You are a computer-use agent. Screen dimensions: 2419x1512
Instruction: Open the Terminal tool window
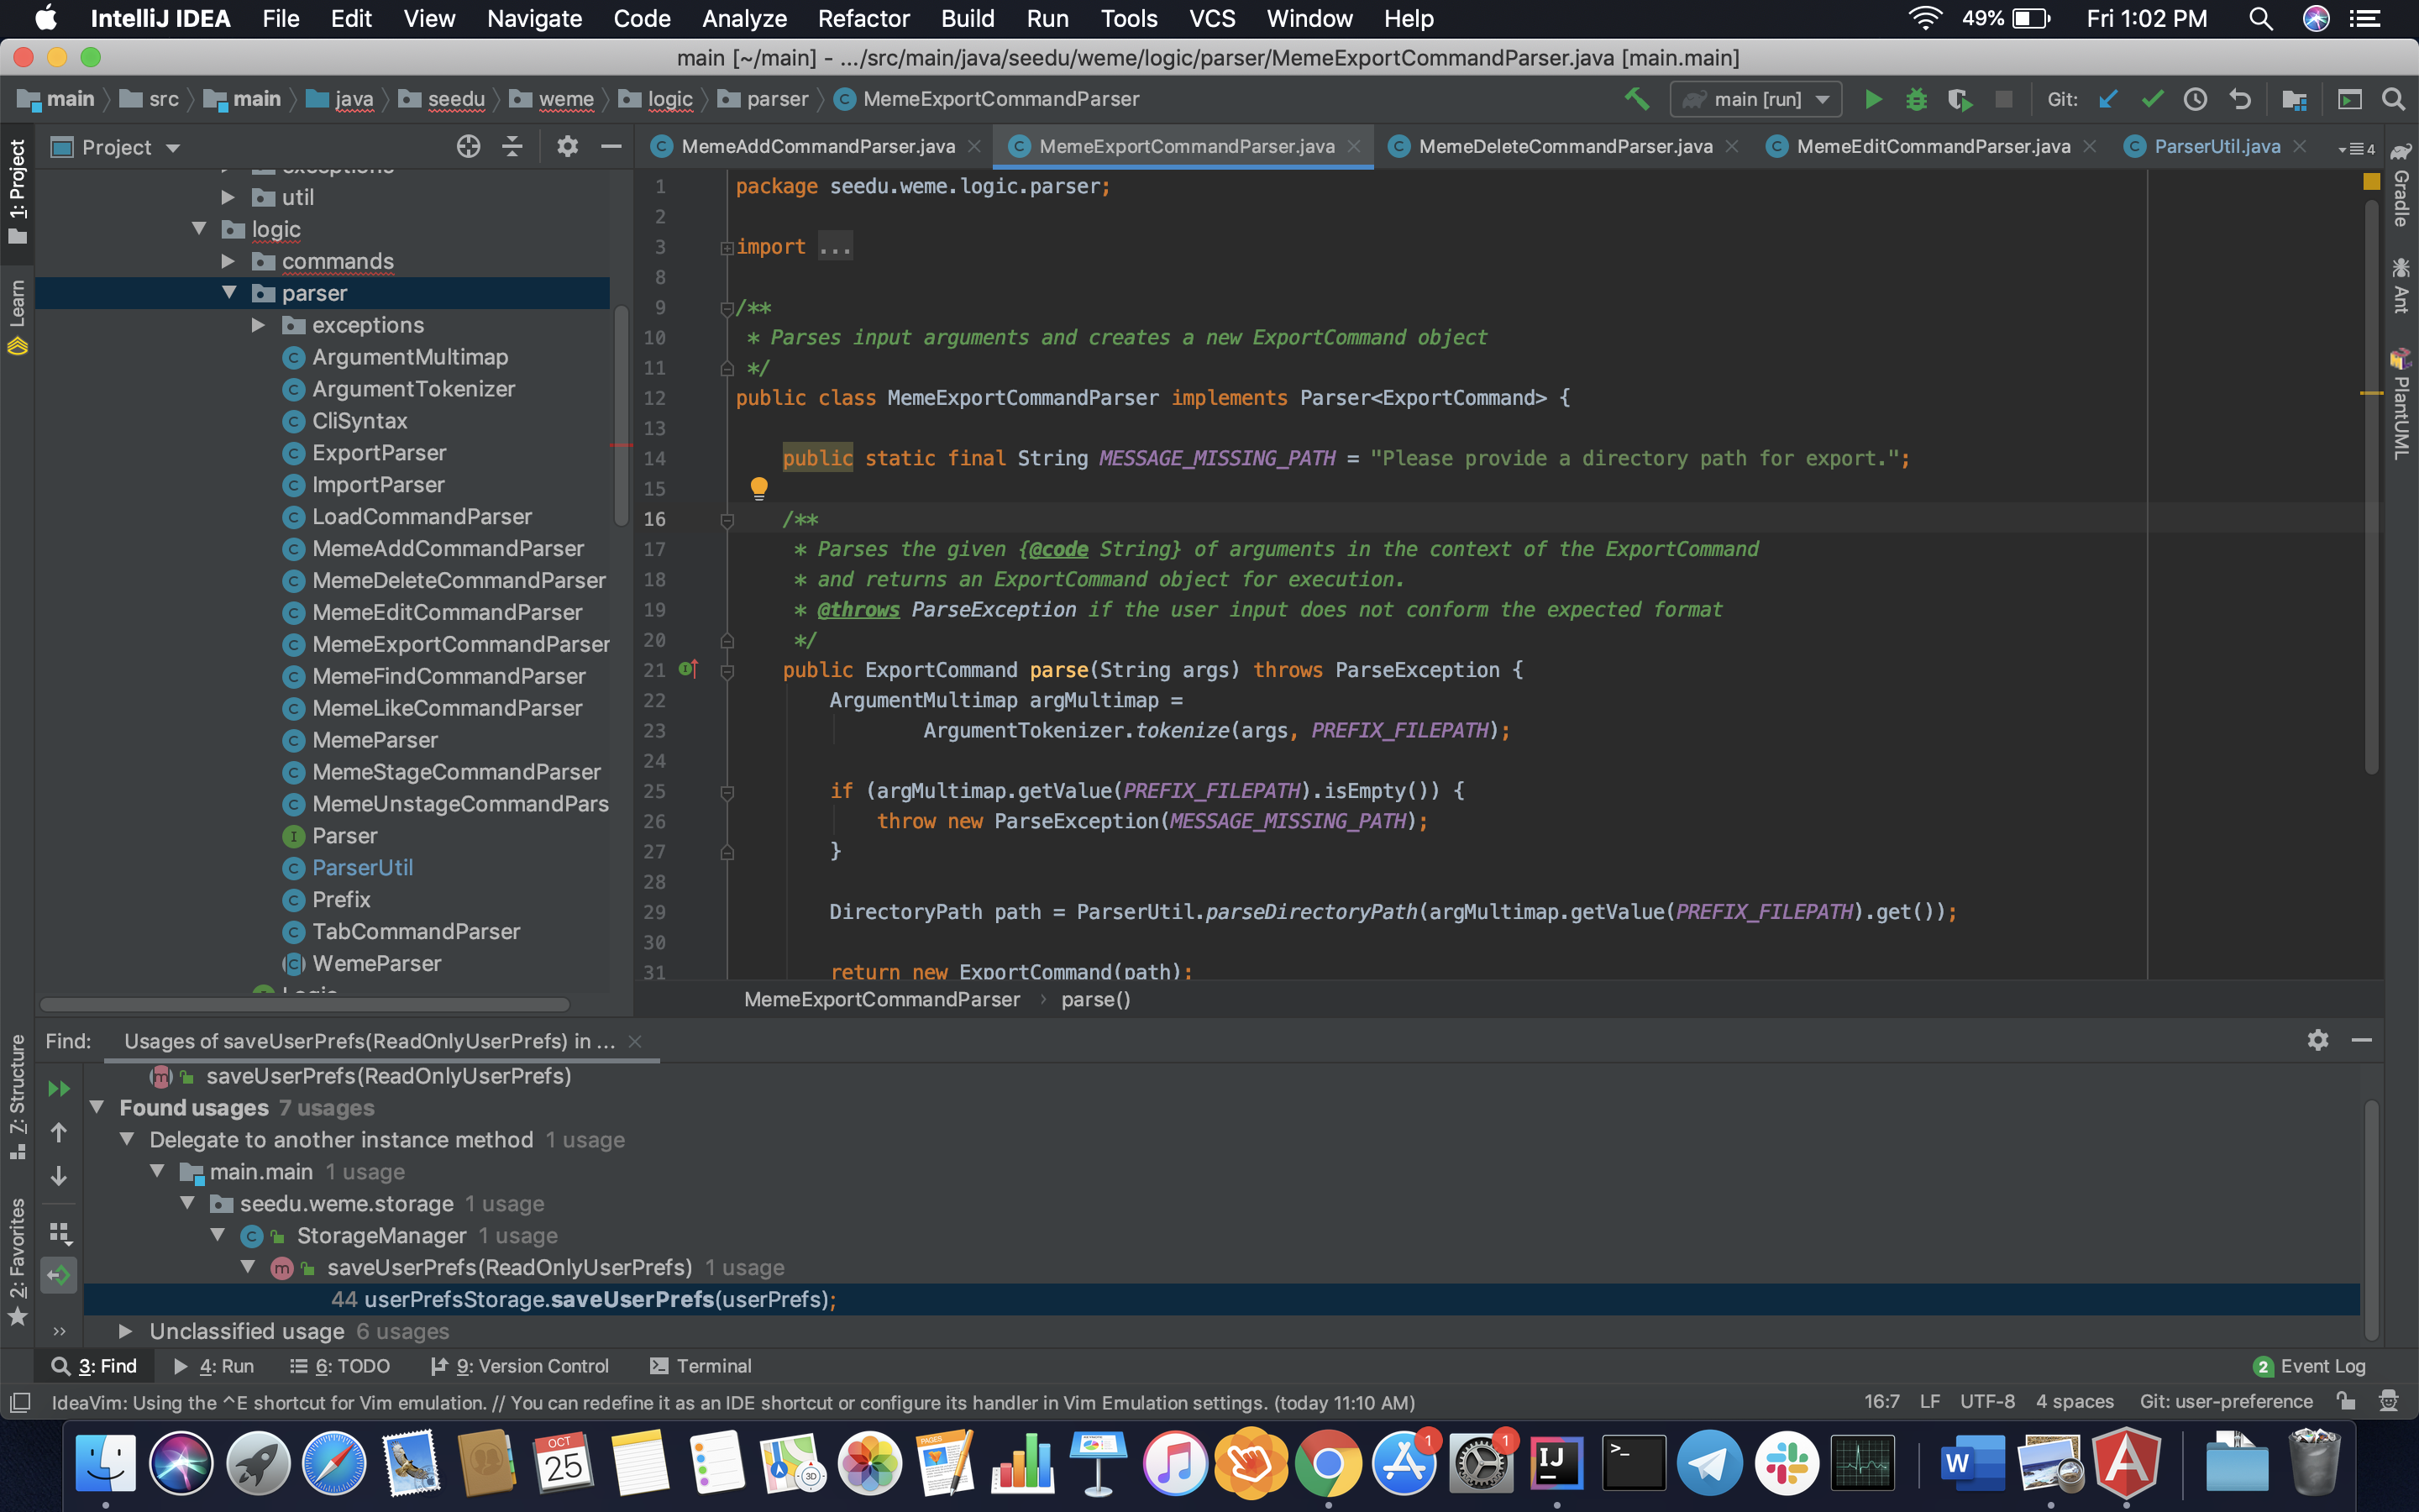[x=700, y=1366]
